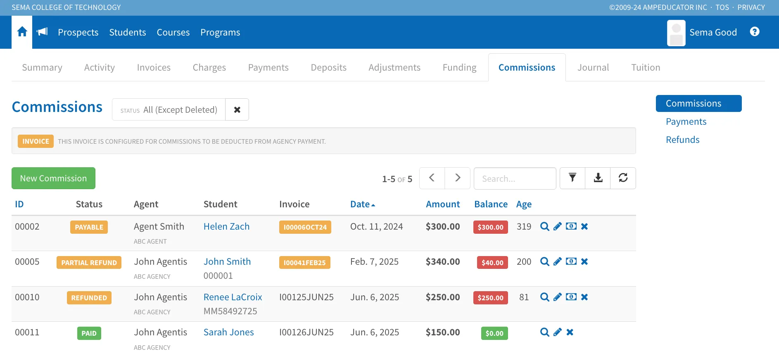The height and width of the screenshot is (356, 779).
Task: Delete commission 00011
Action: click(570, 332)
